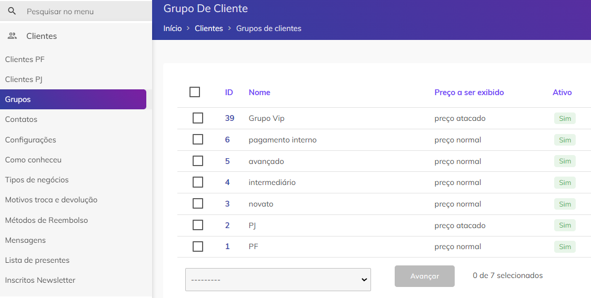Toggle the select-all checkbox in header
Image resolution: width=591 pixels, height=298 pixels.
[x=195, y=92]
